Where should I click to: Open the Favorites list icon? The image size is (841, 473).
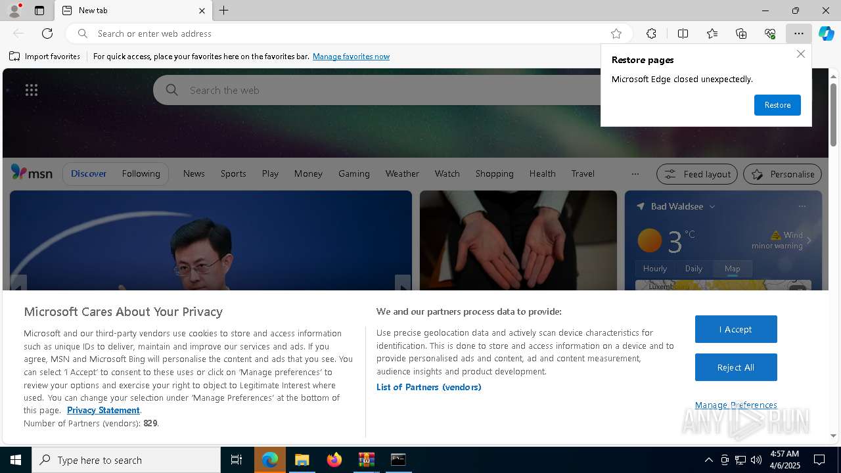click(712, 34)
